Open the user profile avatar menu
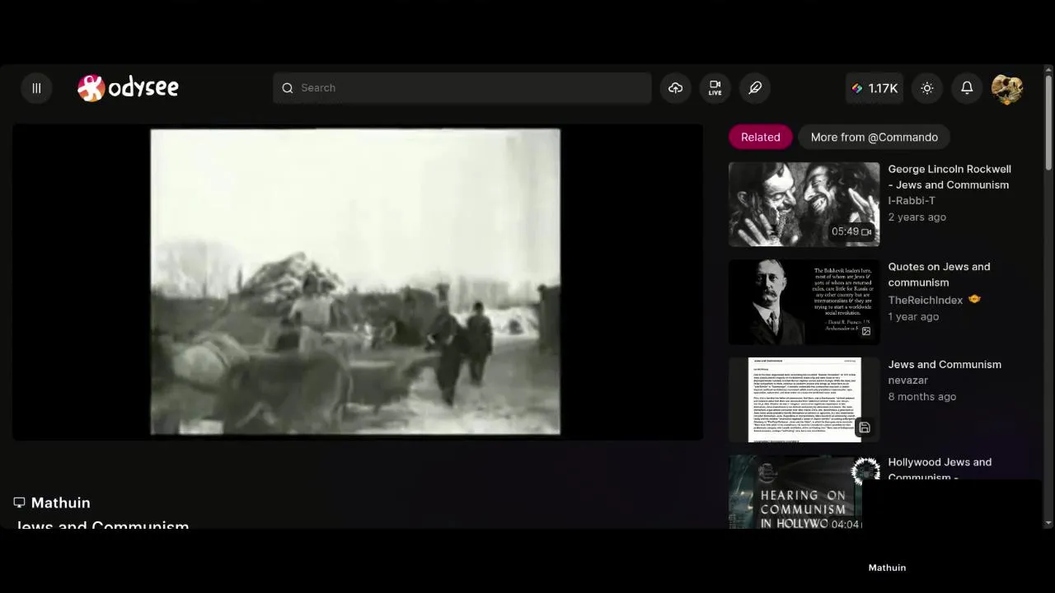 pos(1006,88)
